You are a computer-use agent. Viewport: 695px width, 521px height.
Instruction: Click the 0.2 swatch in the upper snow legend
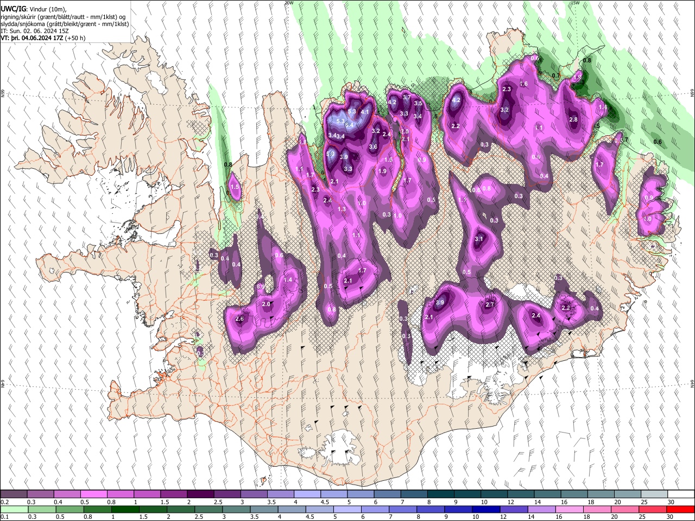pos(14,494)
